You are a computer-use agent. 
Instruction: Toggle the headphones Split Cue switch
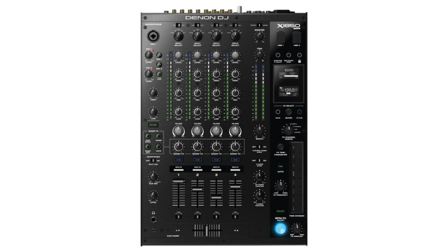[x=153, y=160]
